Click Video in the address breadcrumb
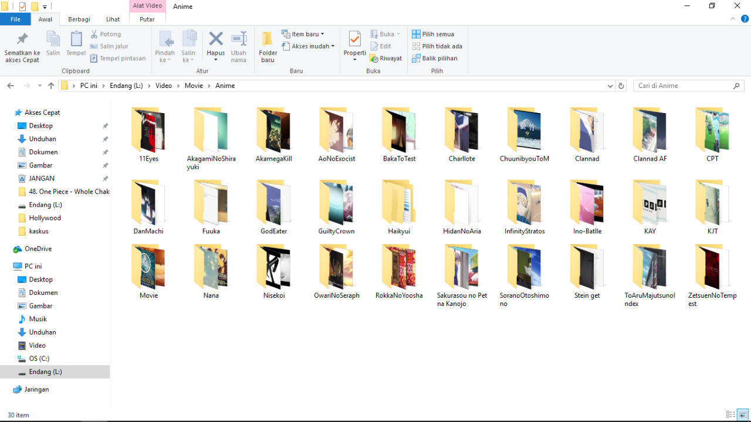This screenshot has height=422, width=751. 164,86
